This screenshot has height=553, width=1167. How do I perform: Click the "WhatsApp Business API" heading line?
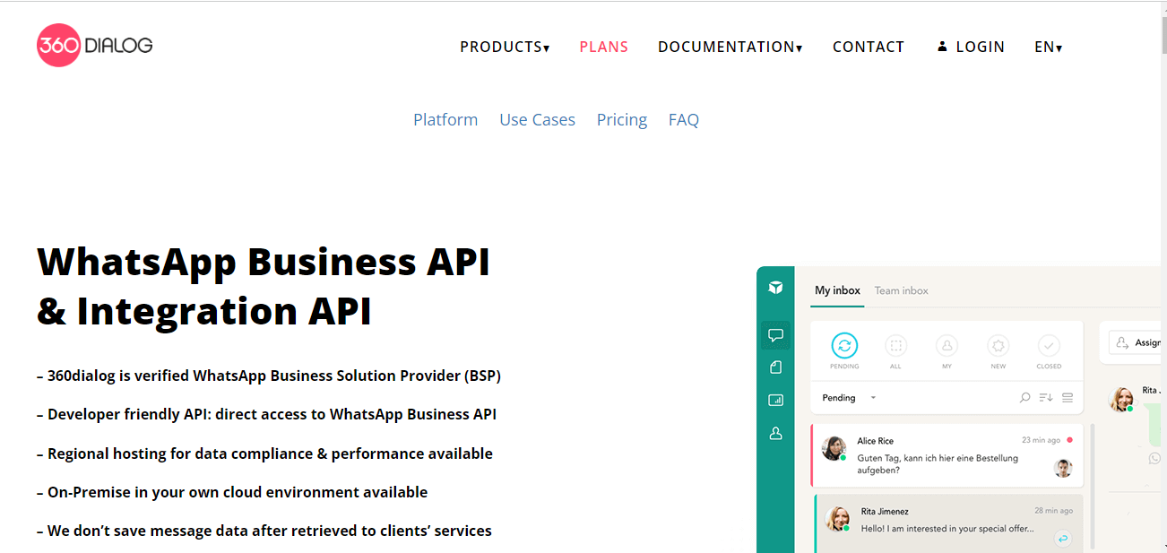point(264,261)
